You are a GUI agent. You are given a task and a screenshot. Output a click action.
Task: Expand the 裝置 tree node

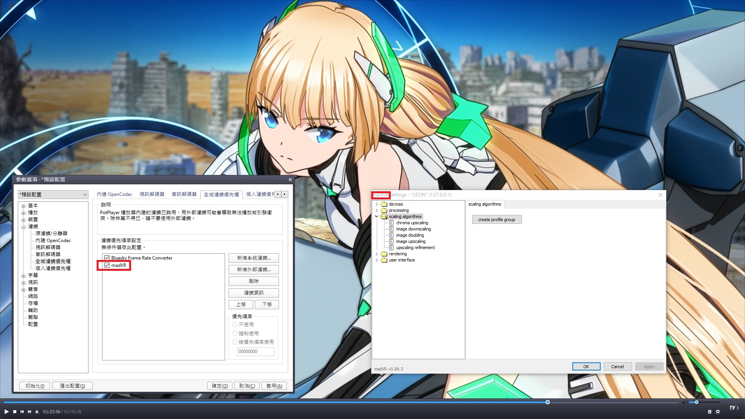coord(24,220)
